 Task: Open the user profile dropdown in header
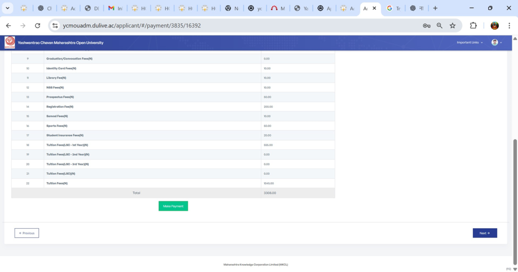tap(496, 42)
